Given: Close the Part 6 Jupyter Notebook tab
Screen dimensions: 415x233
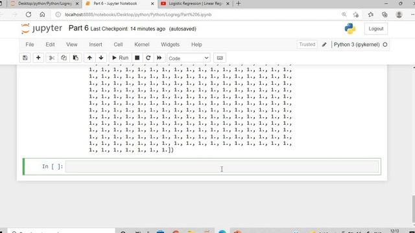Looking at the screenshot, I should [x=152, y=4].
